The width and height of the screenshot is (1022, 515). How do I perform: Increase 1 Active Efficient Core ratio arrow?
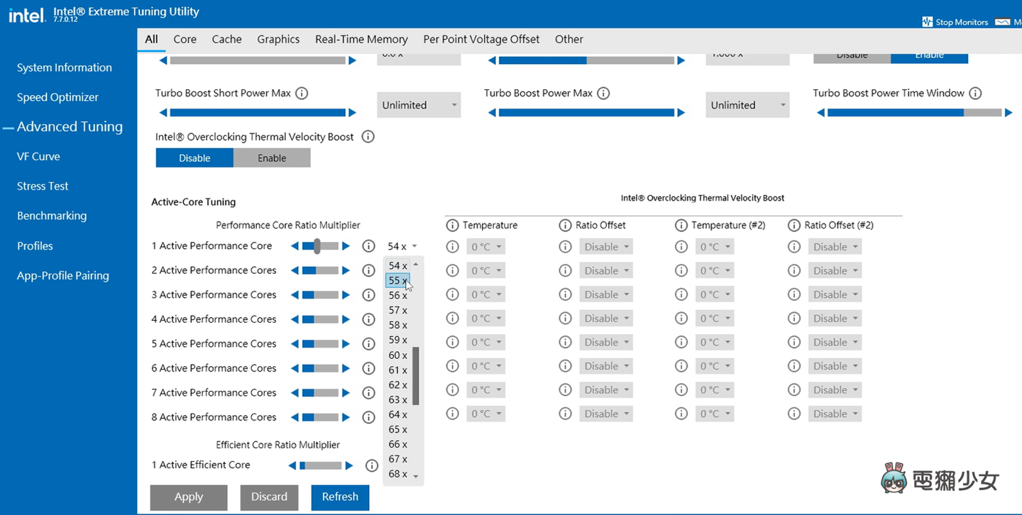(x=348, y=465)
